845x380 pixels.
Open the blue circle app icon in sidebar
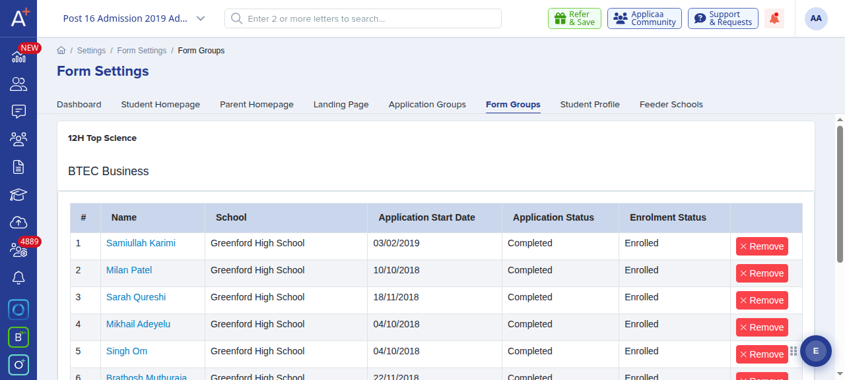coord(18,310)
